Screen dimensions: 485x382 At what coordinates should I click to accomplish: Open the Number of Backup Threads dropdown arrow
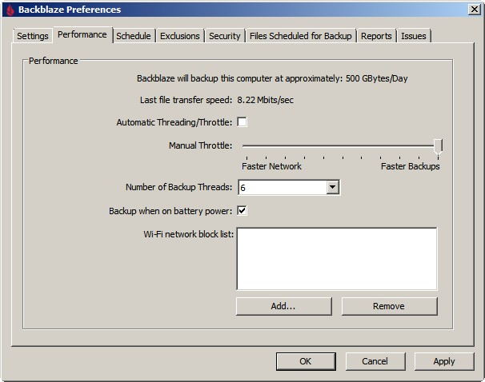point(332,187)
